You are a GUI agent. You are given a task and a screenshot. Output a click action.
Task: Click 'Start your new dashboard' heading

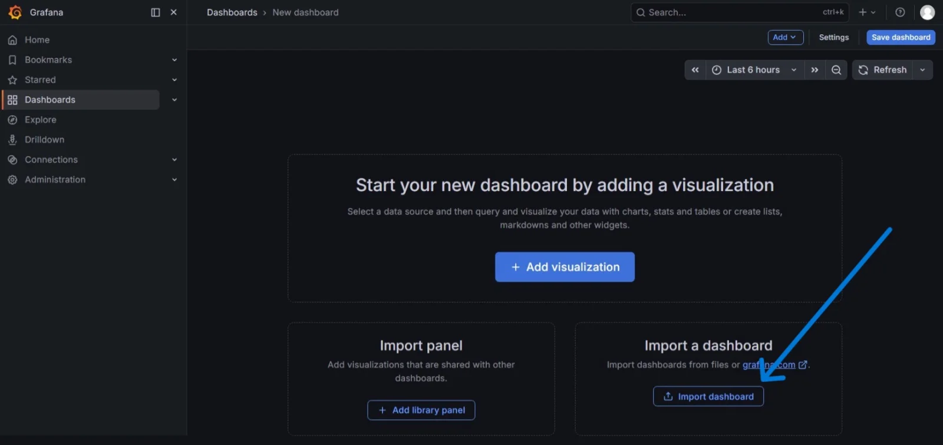point(565,186)
